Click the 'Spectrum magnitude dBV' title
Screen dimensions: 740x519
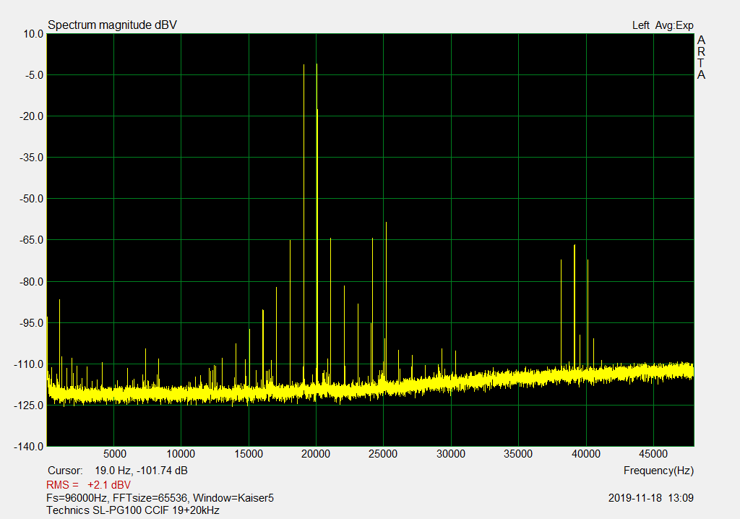(x=112, y=25)
